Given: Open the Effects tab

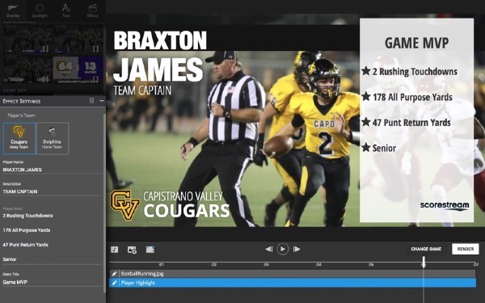Looking at the screenshot, I should (92, 11).
